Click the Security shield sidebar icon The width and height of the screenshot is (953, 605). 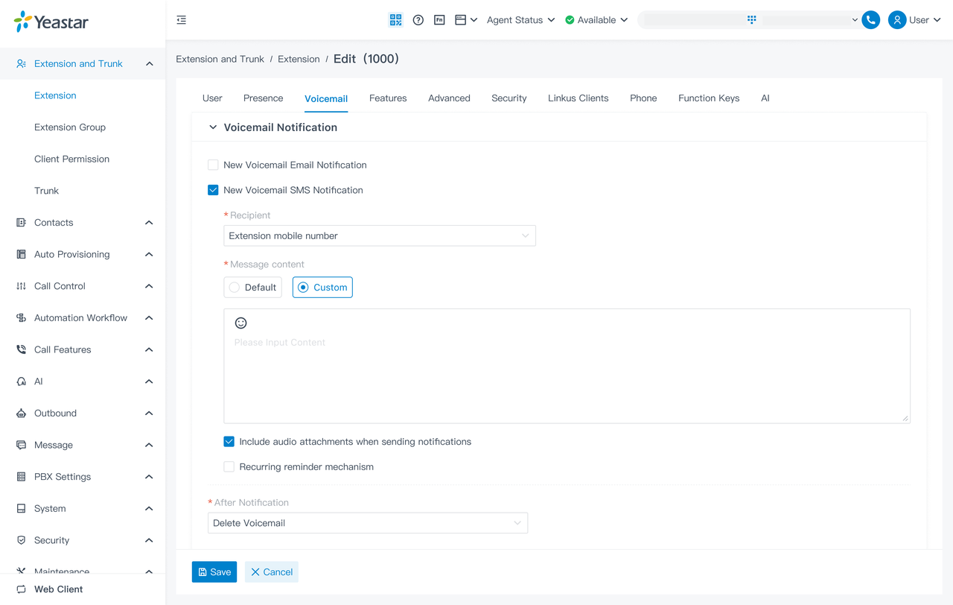(x=21, y=540)
